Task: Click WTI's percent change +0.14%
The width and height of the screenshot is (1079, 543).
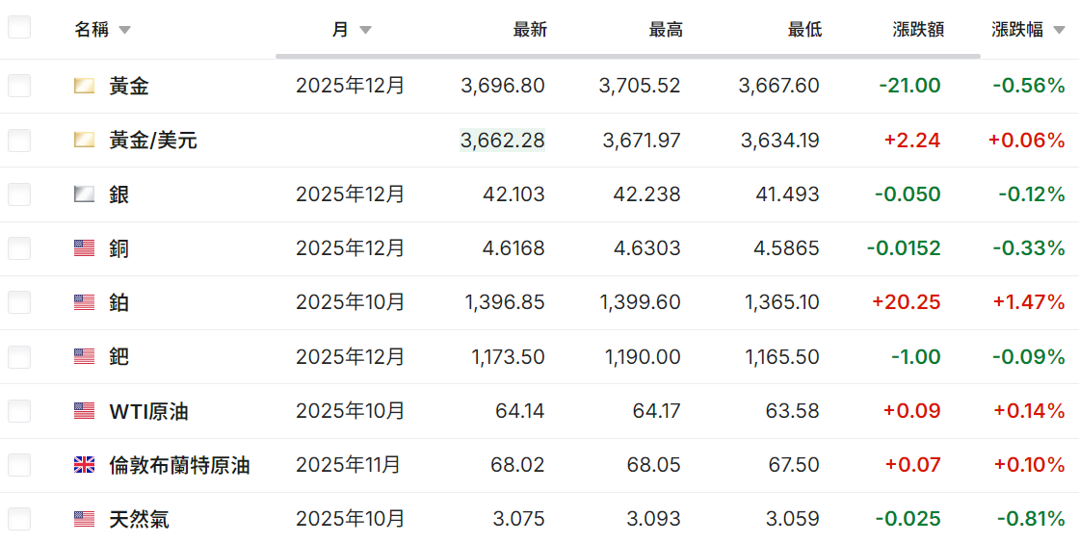Action: 1030,411
